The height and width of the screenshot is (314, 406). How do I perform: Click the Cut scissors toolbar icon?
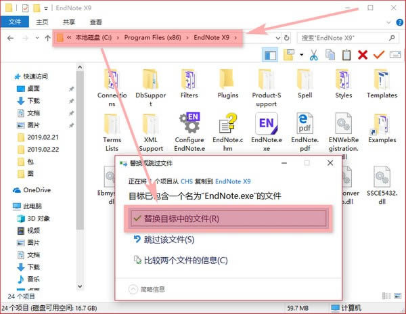coord(313,55)
